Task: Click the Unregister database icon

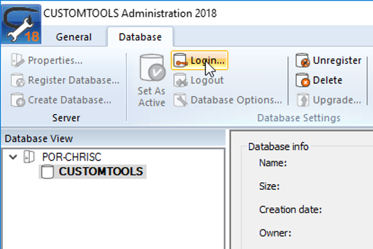Action: [303, 60]
